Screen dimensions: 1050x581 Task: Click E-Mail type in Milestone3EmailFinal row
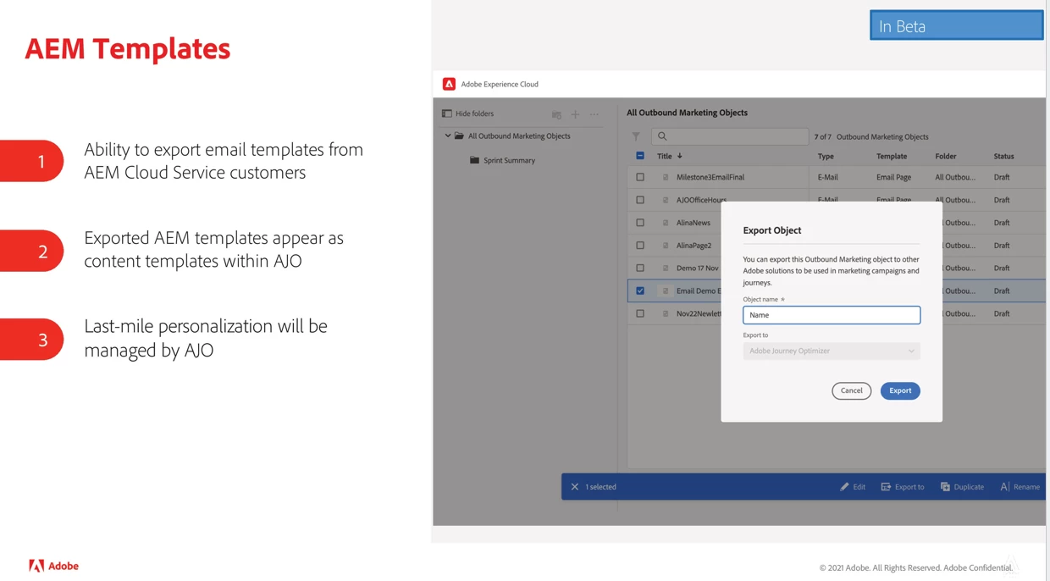pyautogui.click(x=827, y=177)
